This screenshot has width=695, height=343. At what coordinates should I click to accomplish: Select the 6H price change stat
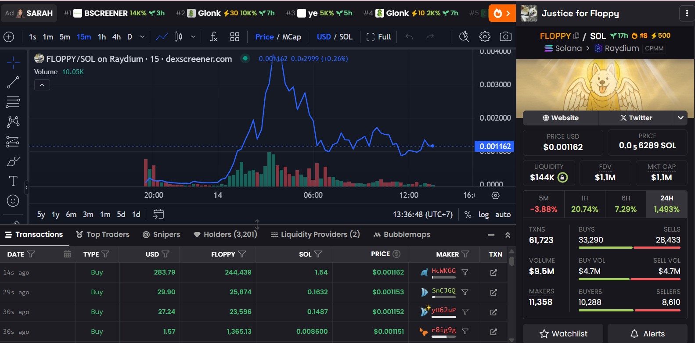626,204
